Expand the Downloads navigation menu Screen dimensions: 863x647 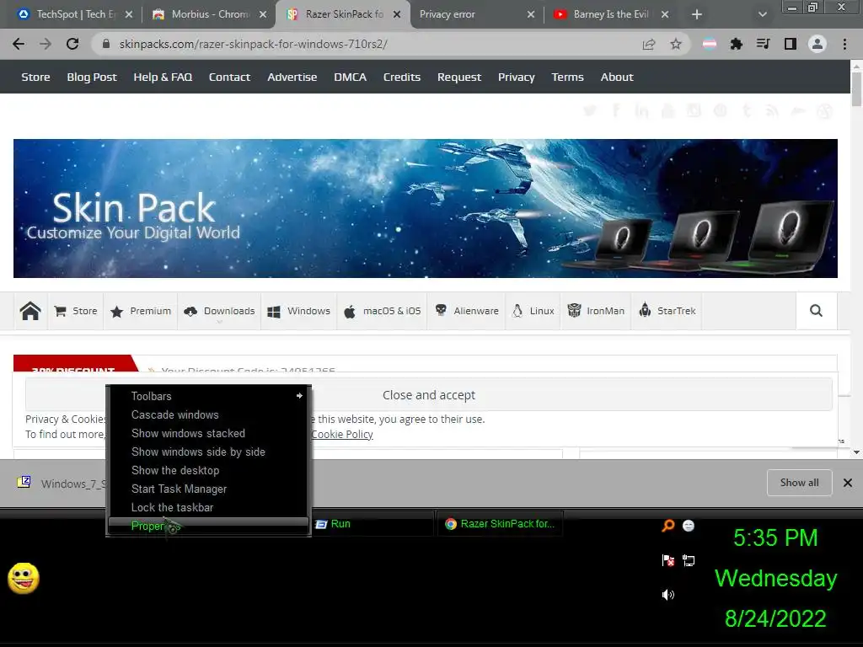tap(219, 311)
